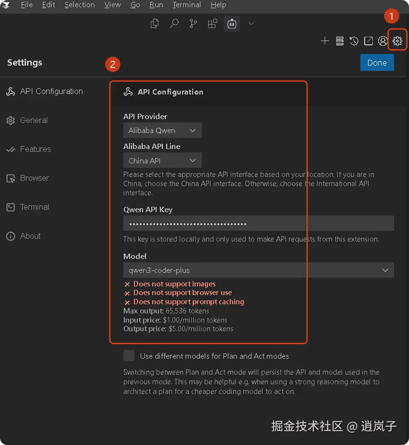The image size is (409, 445).
Task: Open the Run menu
Action: (x=156, y=5)
